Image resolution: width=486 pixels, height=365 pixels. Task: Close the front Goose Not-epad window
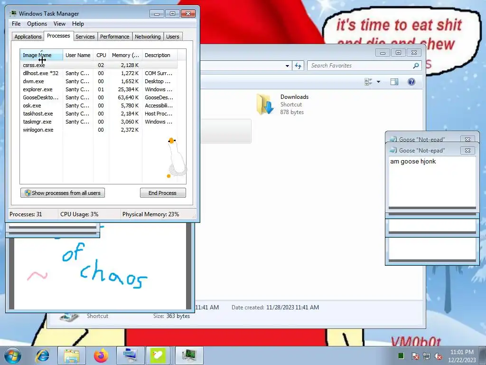pyautogui.click(x=467, y=151)
